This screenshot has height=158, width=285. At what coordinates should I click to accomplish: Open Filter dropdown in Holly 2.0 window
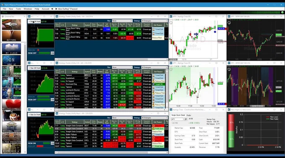122,67
